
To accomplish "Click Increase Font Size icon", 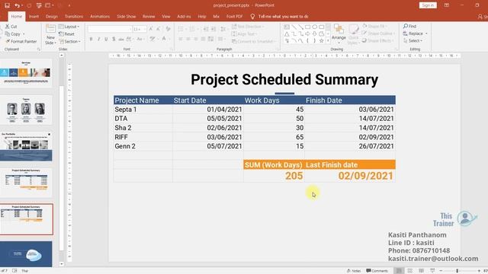I will pos(151,29).
